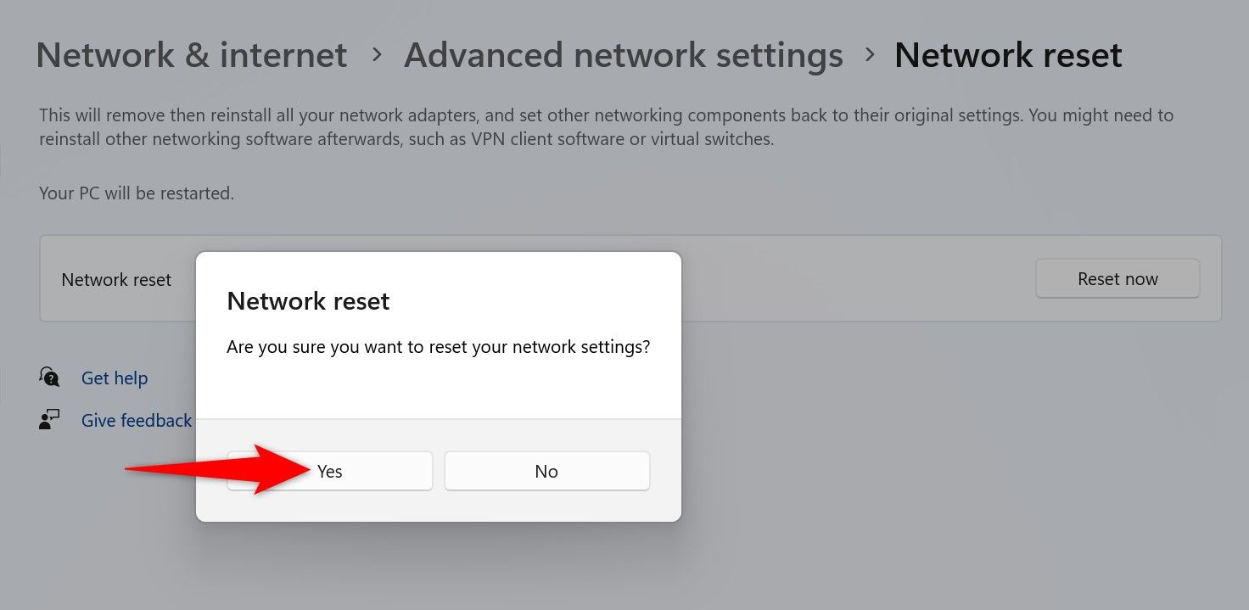Click the Get help question-bubble icon
1249x610 pixels.
click(49, 378)
